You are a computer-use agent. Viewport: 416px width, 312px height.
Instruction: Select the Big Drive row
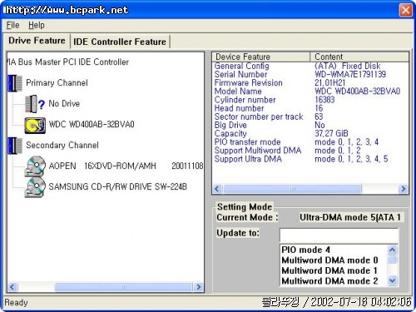click(x=310, y=125)
